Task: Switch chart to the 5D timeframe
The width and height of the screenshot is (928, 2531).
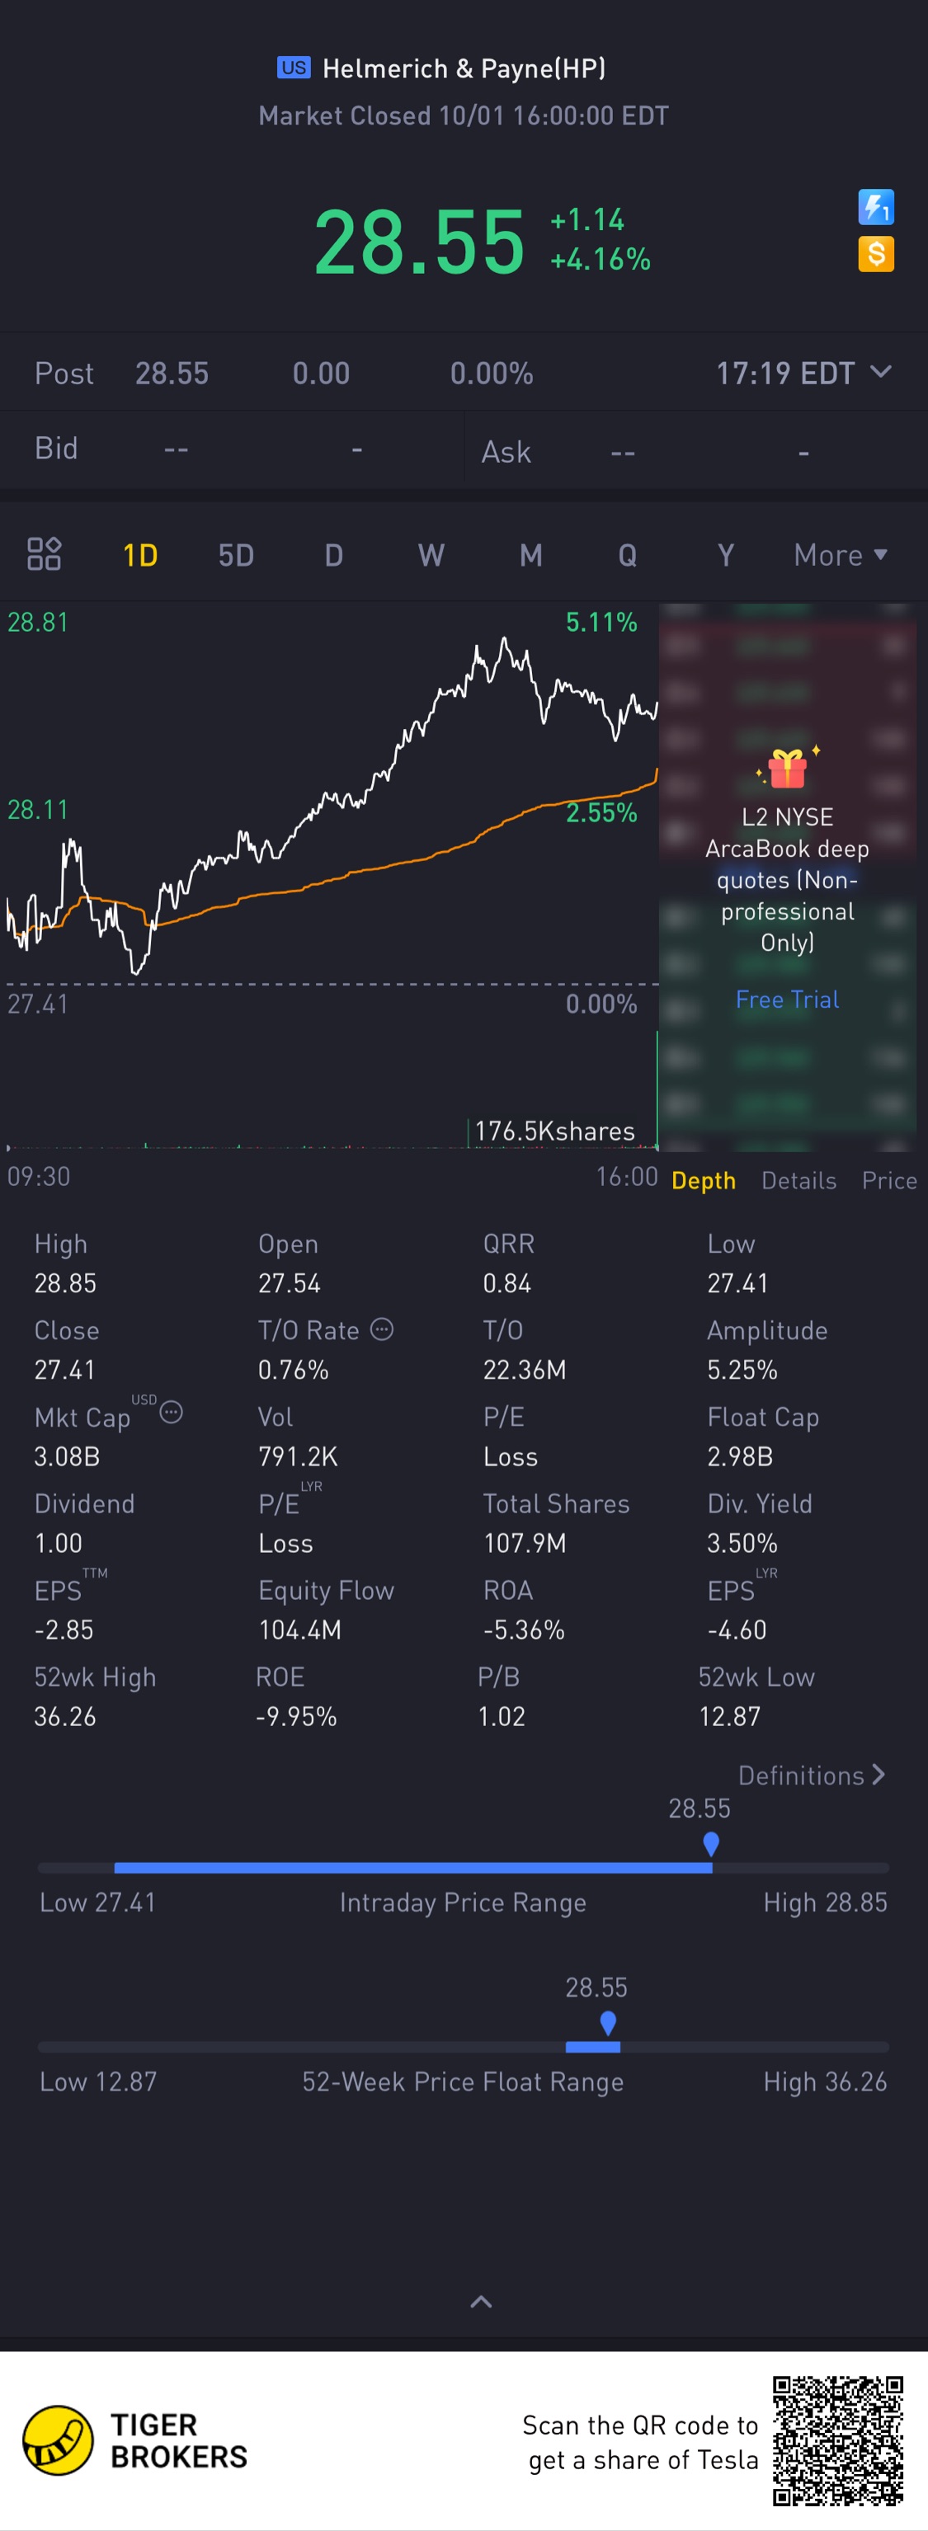Action: tap(236, 555)
